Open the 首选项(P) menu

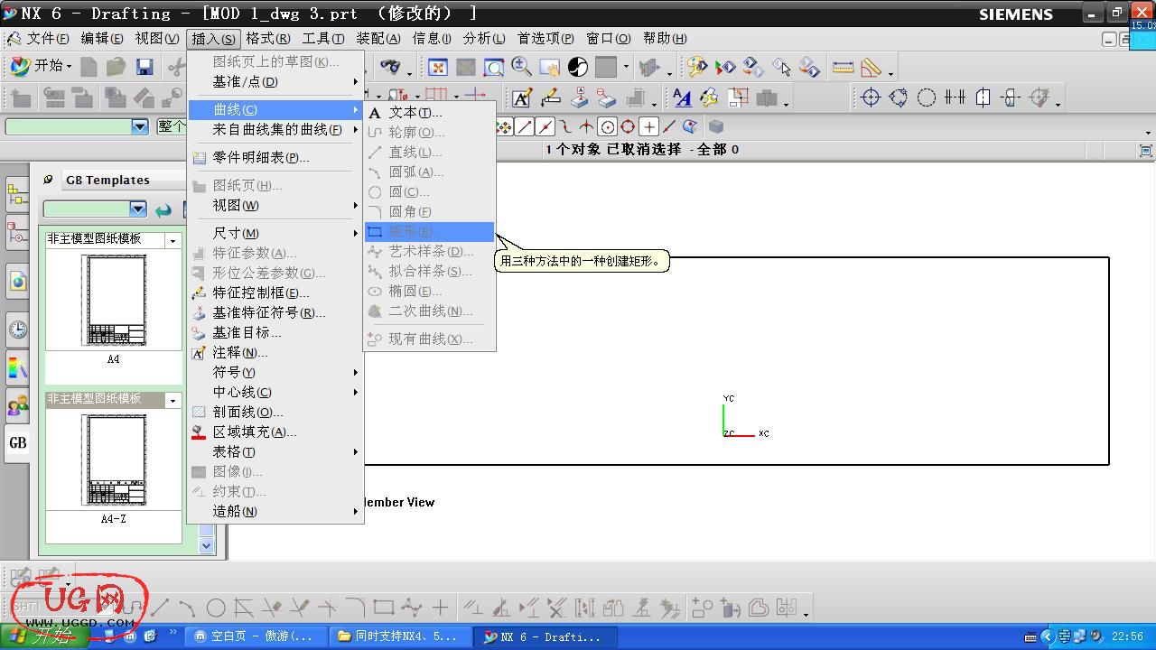[545, 39]
